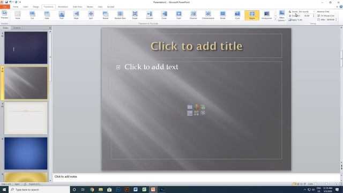343x193 pixels.
Task: Apply the Blinds transition
Action: [223, 15]
